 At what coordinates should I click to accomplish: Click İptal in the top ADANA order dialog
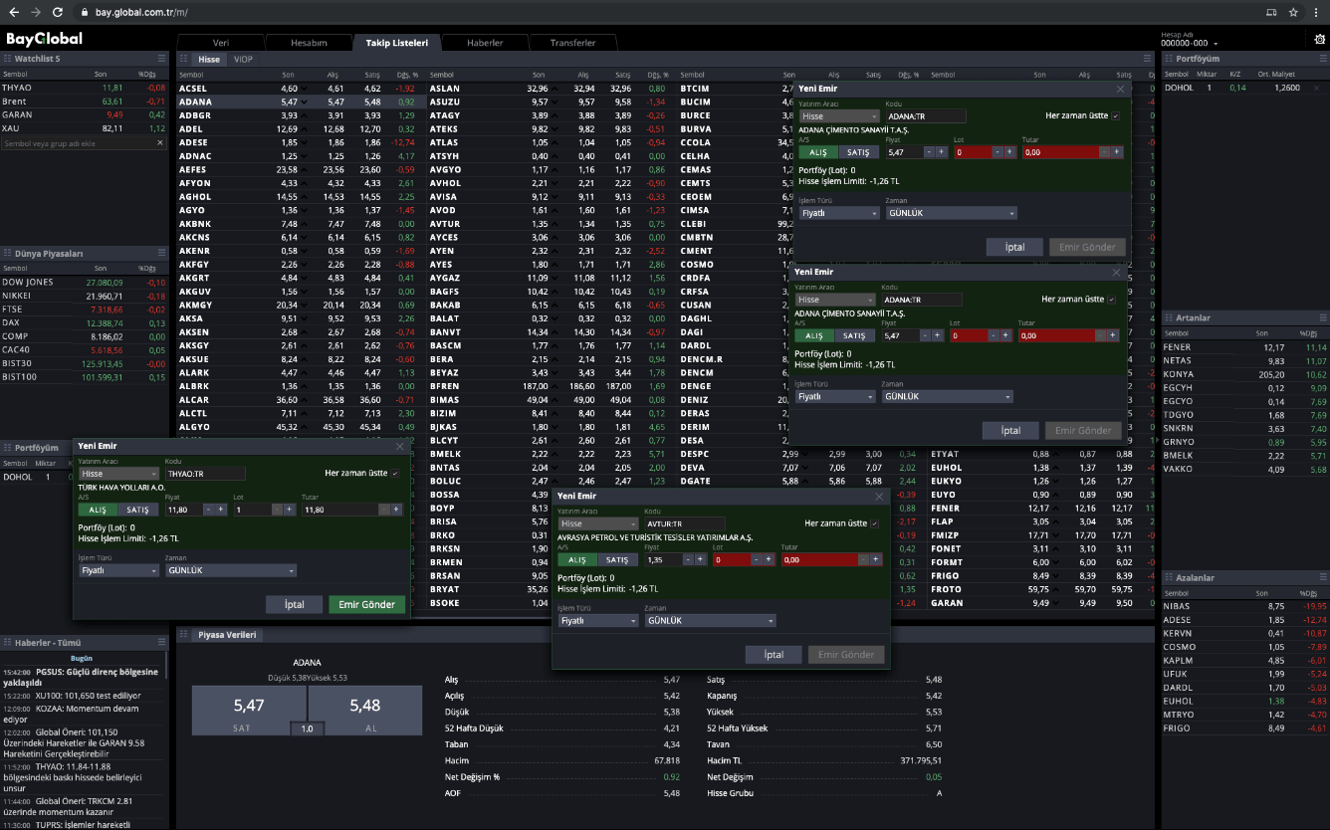(1014, 247)
